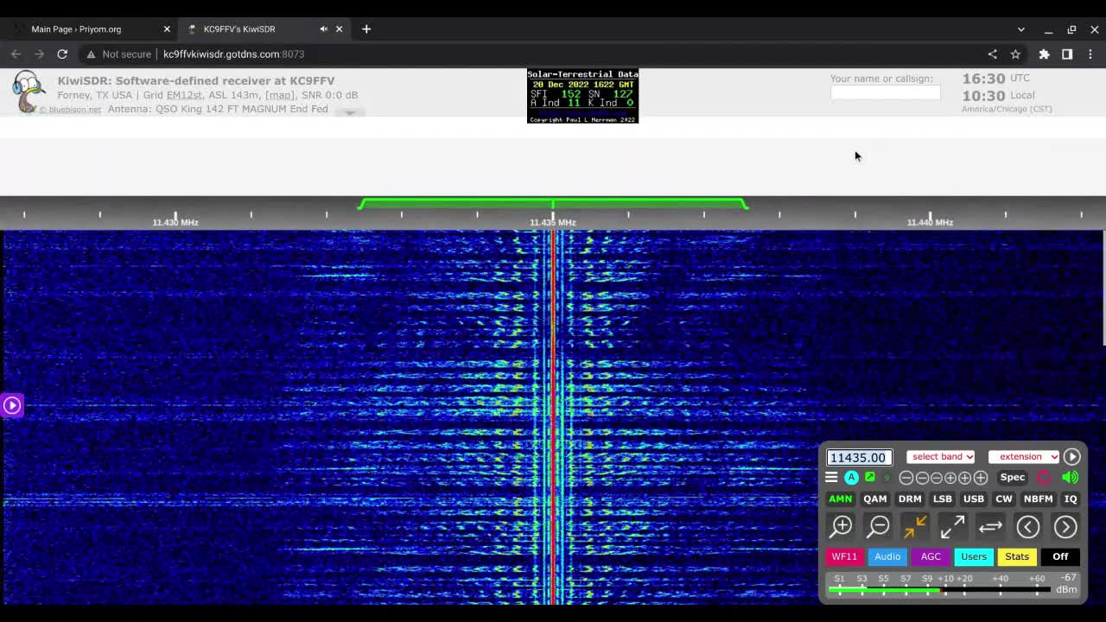
Task: Click the play circle button beside extension
Action: coord(1071,456)
